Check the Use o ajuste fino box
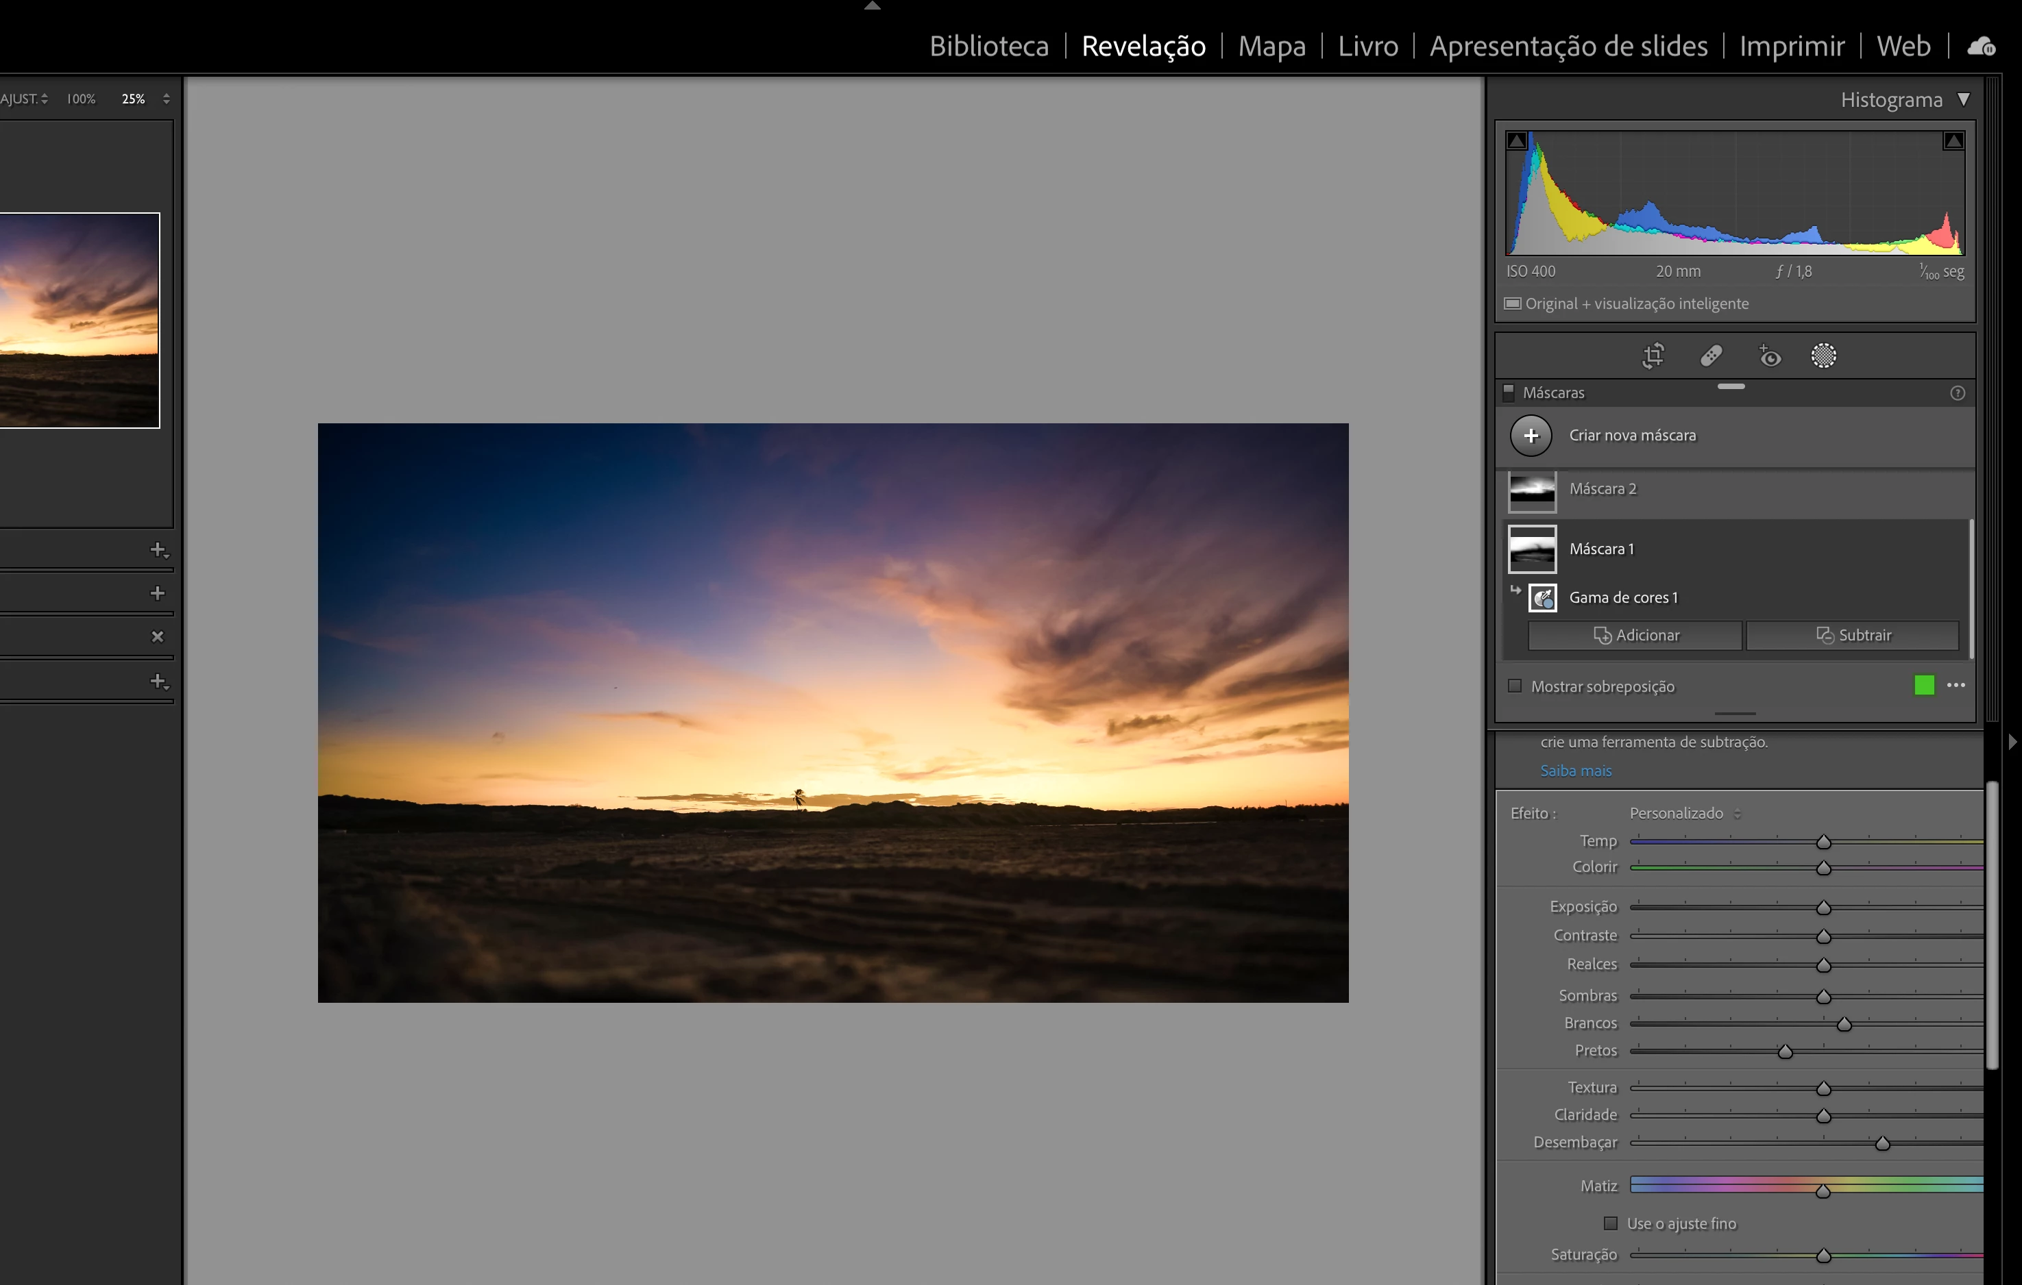2022x1285 pixels. pyautogui.click(x=1609, y=1223)
